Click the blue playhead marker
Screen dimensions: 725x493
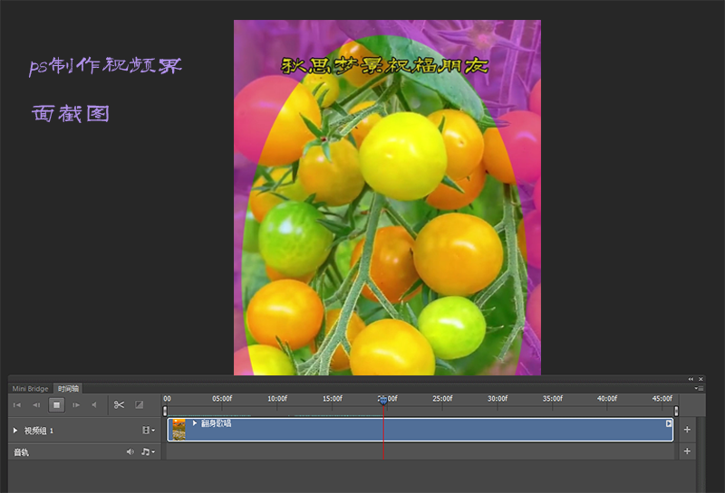383,399
